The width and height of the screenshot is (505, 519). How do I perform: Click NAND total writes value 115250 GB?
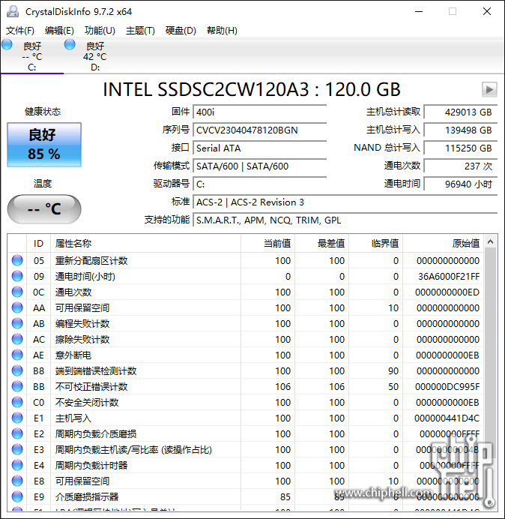461,148
